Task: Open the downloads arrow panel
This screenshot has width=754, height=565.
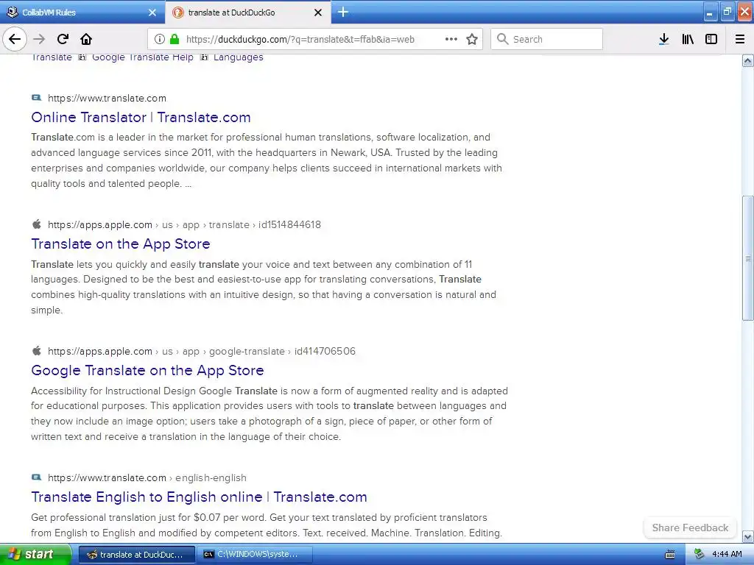Action: (x=664, y=39)
